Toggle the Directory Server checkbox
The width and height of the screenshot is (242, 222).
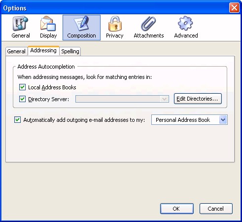pos(22,99)
